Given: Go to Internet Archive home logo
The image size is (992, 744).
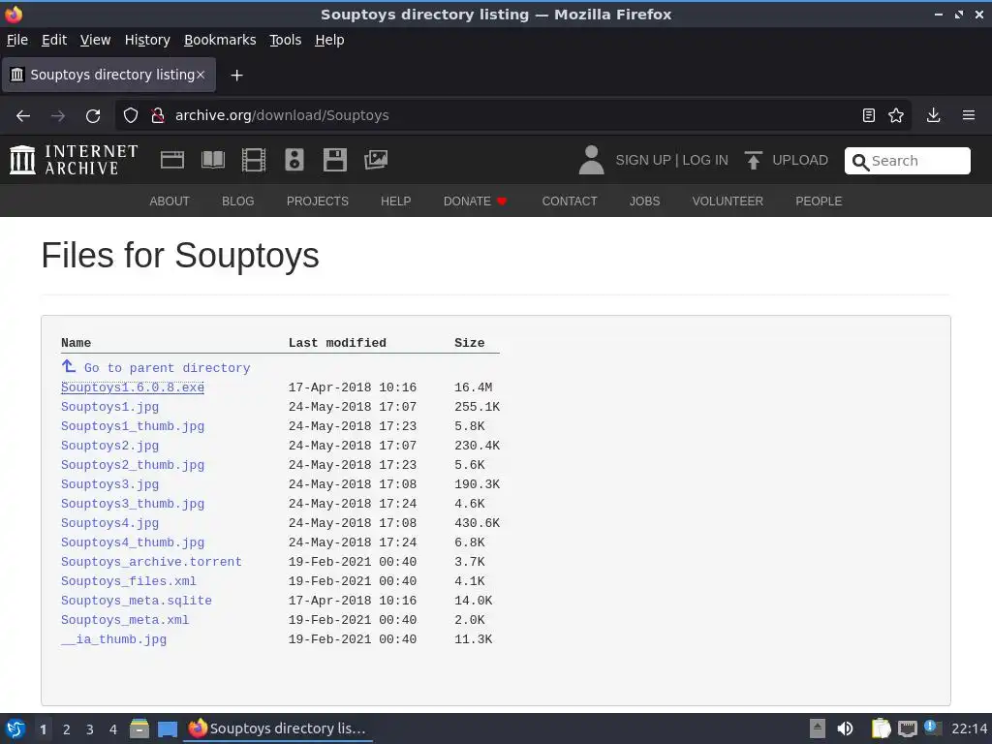Looking at the screenshot, I should 74,160.
